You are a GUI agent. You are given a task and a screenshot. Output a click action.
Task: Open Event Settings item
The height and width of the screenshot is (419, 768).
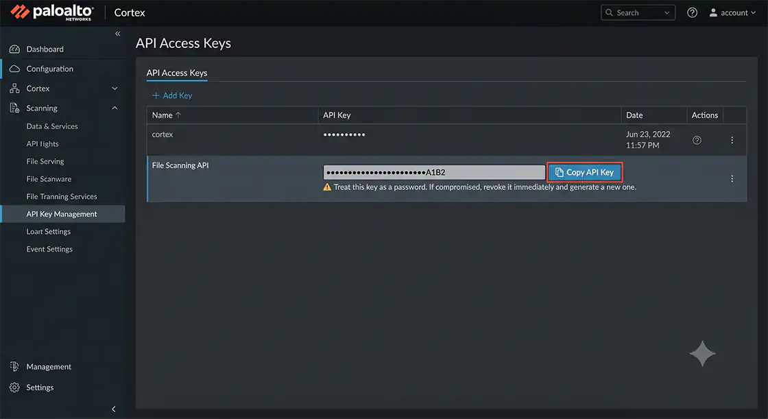49,249
